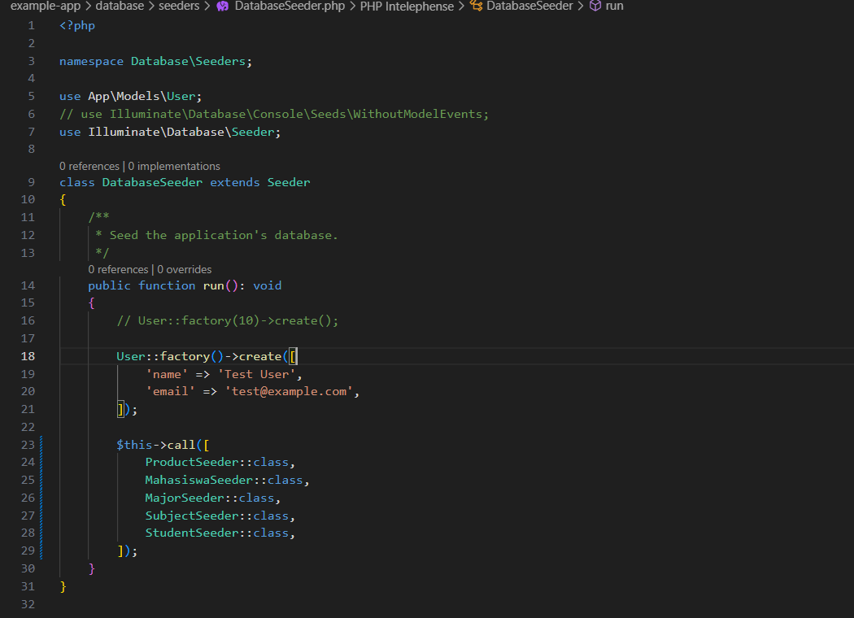The height and width of the screenshot is (618, 854).
Task: Click the run method breadcrumb
Action: tap(614, 6)
